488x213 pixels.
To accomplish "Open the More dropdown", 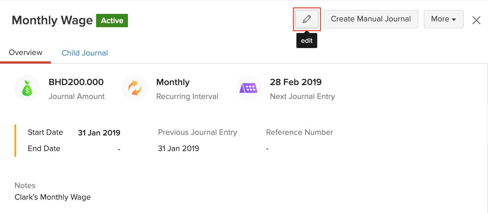I will 443,19.
